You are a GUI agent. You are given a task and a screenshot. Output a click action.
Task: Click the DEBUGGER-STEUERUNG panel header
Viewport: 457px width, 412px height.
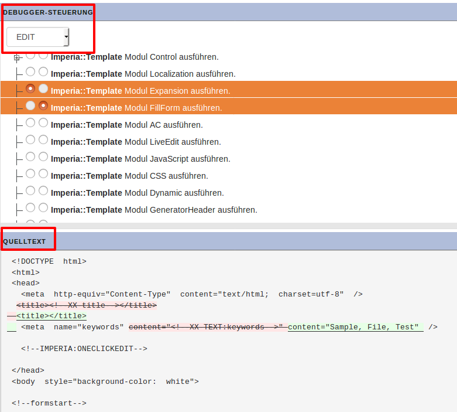[x=228, y=12]
